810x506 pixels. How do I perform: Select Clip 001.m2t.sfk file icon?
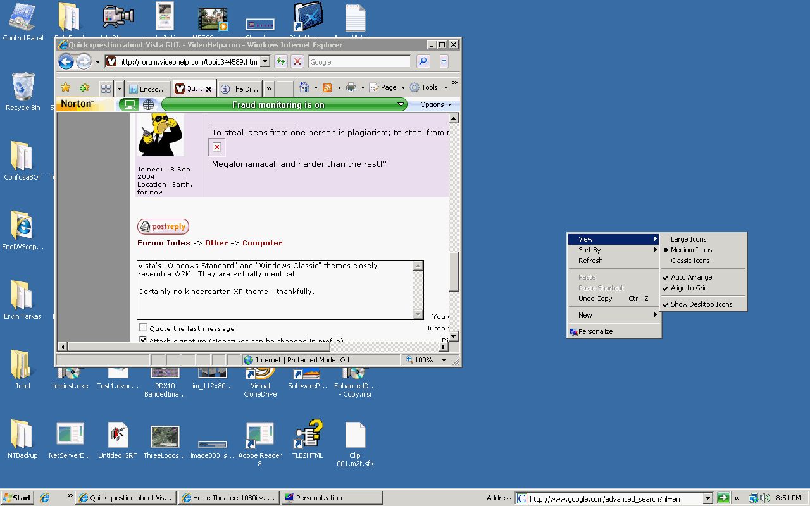[355, 444]
